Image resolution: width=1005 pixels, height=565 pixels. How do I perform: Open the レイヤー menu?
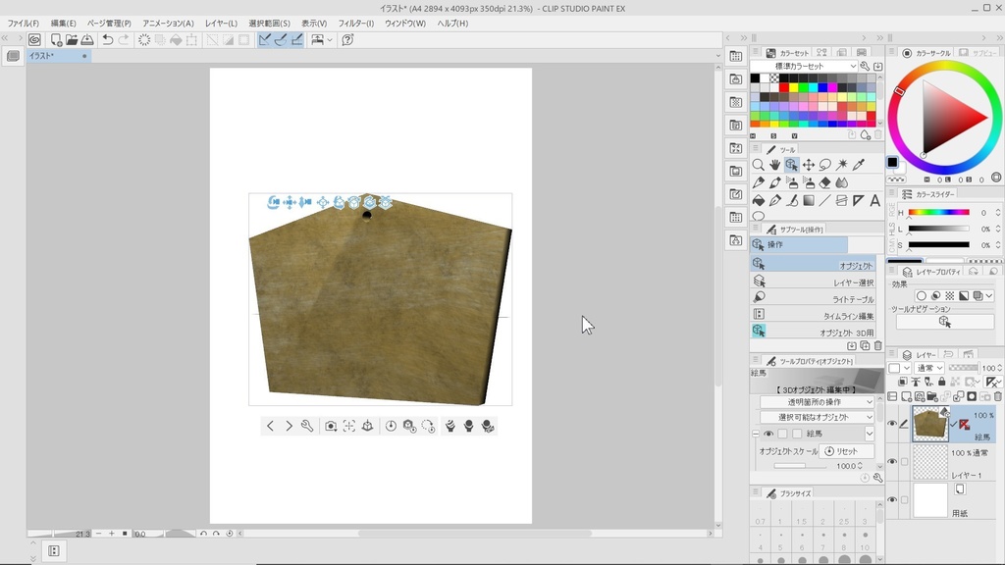[221, 23]
